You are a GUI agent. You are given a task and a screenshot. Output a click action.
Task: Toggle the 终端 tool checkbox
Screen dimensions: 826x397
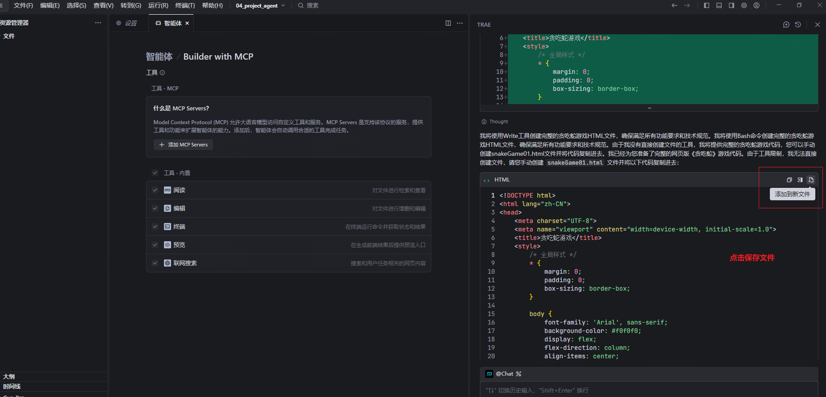[x=155, y=227]
